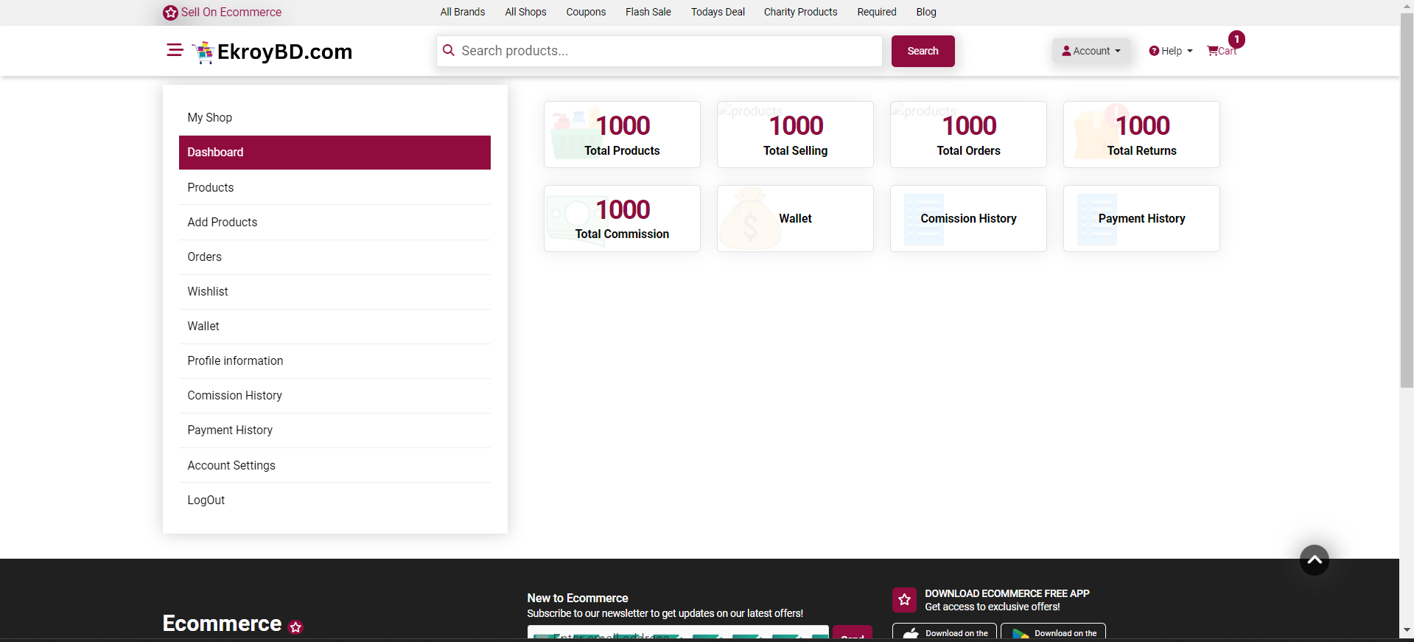This screenshot has height=642, width=1414.
Task: Select Products in the sidebar menu
Action: click(x=211, y=187)
